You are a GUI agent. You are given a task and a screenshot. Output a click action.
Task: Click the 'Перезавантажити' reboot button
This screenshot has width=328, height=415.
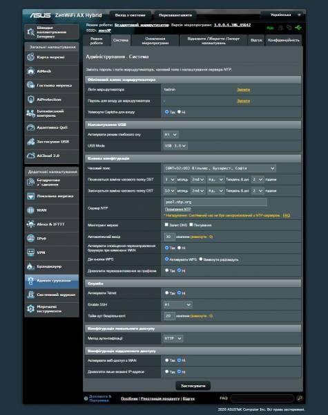(175, 15)
